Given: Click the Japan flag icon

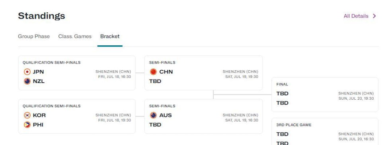Looking at the screenshot, I should point(27,72).
